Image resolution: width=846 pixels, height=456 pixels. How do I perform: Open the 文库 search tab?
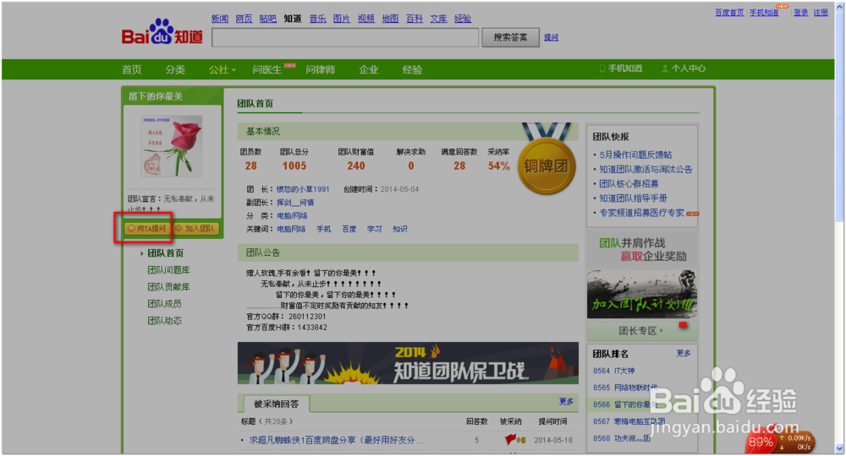[438, 19]
